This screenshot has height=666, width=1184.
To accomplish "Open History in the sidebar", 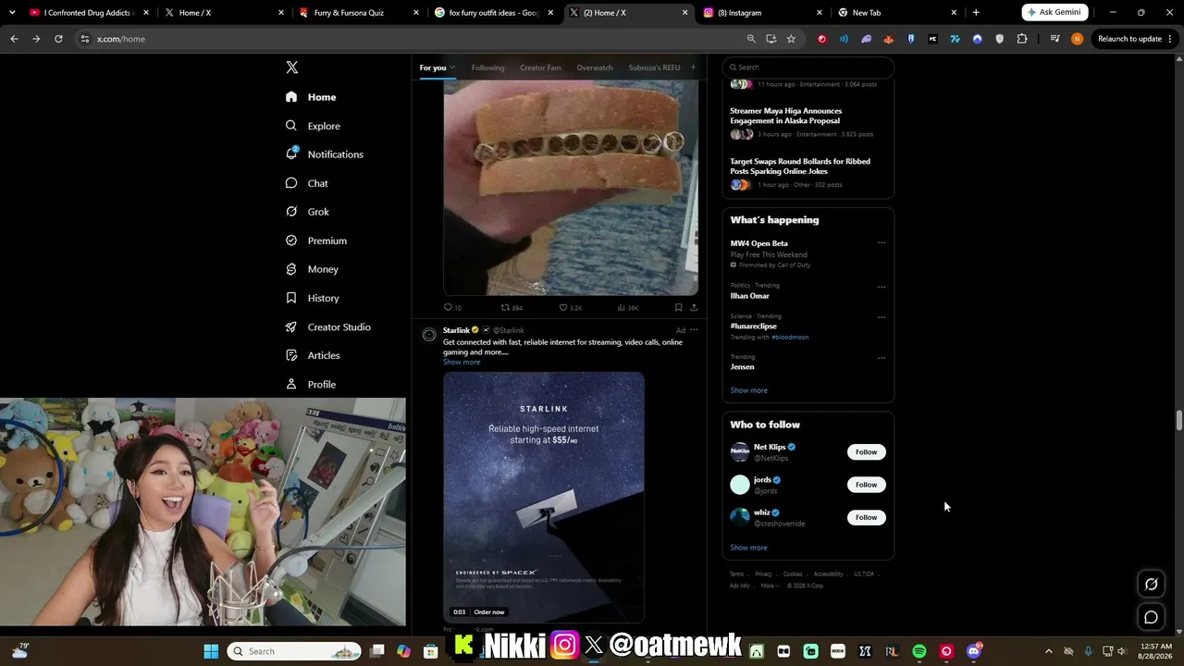I will (x=313, y=298).
